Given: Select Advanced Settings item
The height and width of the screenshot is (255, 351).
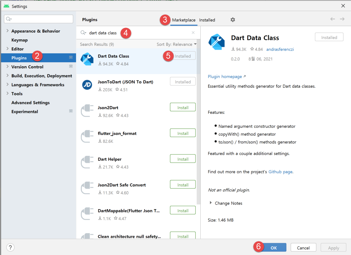Looking at the screenshot, I should click(30, 103).
